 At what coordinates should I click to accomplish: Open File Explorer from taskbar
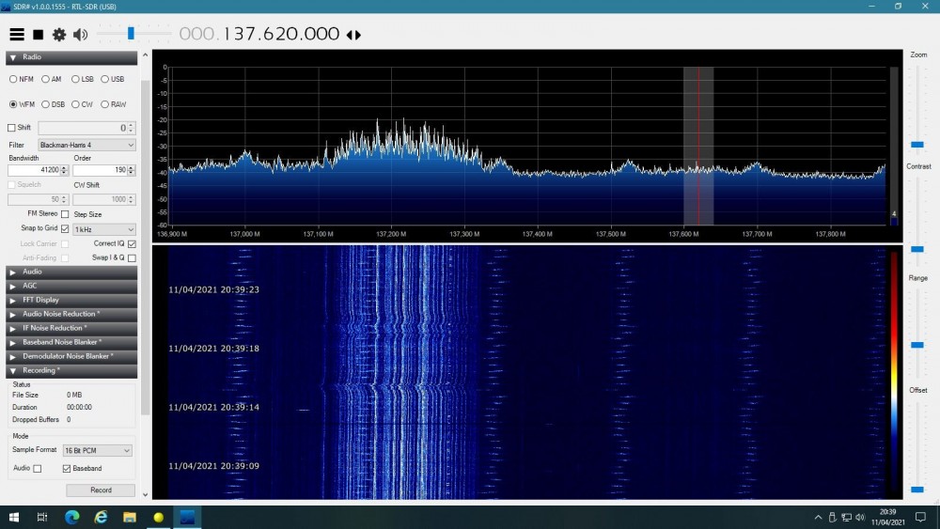pyautogui.click(x=130, y=517)
